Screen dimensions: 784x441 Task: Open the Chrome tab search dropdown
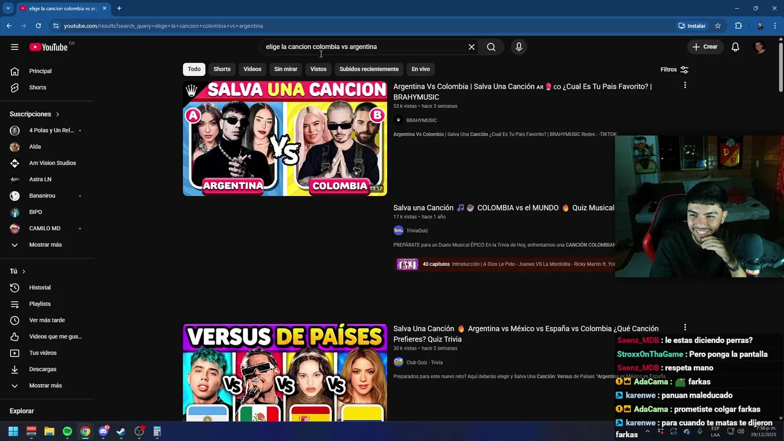(8, 9)
